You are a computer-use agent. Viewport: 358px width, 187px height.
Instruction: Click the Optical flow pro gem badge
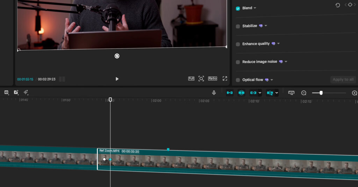(267, 80)
